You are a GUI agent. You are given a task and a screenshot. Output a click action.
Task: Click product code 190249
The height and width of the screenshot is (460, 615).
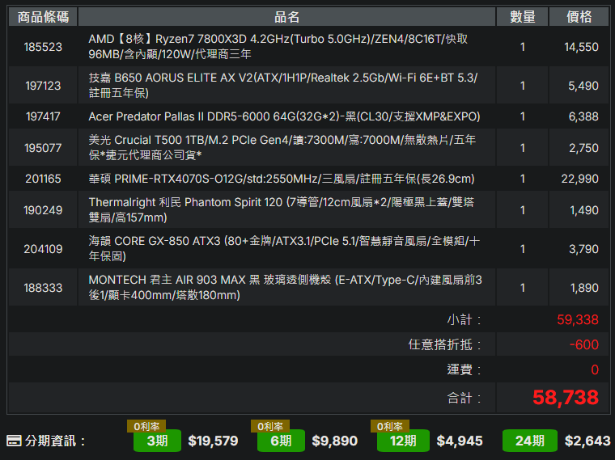coord(43,210)
